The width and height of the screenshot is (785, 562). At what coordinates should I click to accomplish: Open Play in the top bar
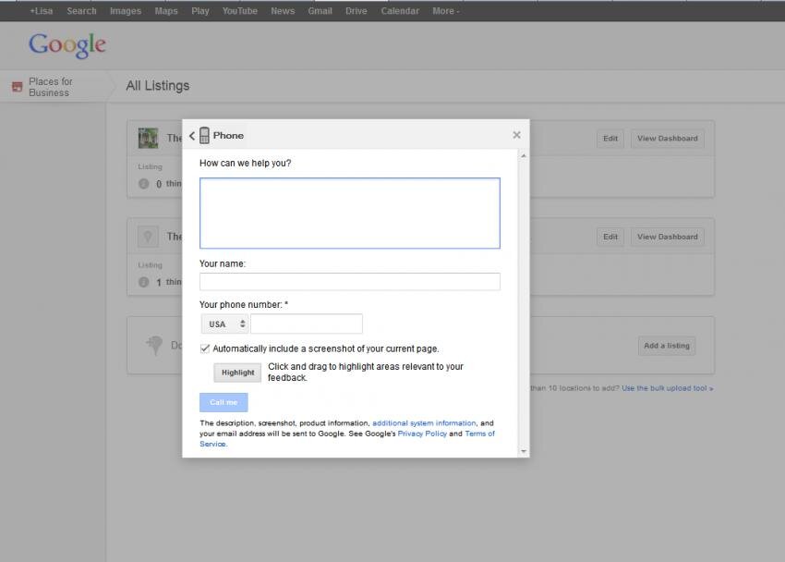tap(200, 11)
